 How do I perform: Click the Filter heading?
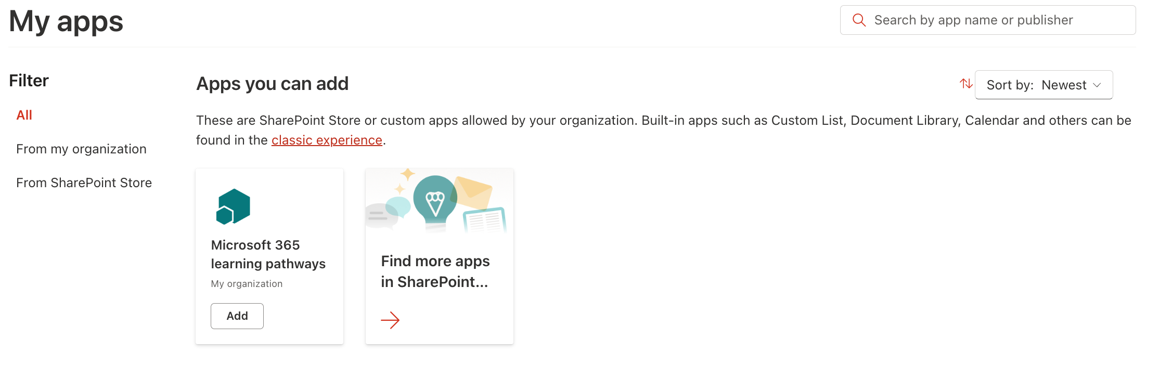coord(29,81)
